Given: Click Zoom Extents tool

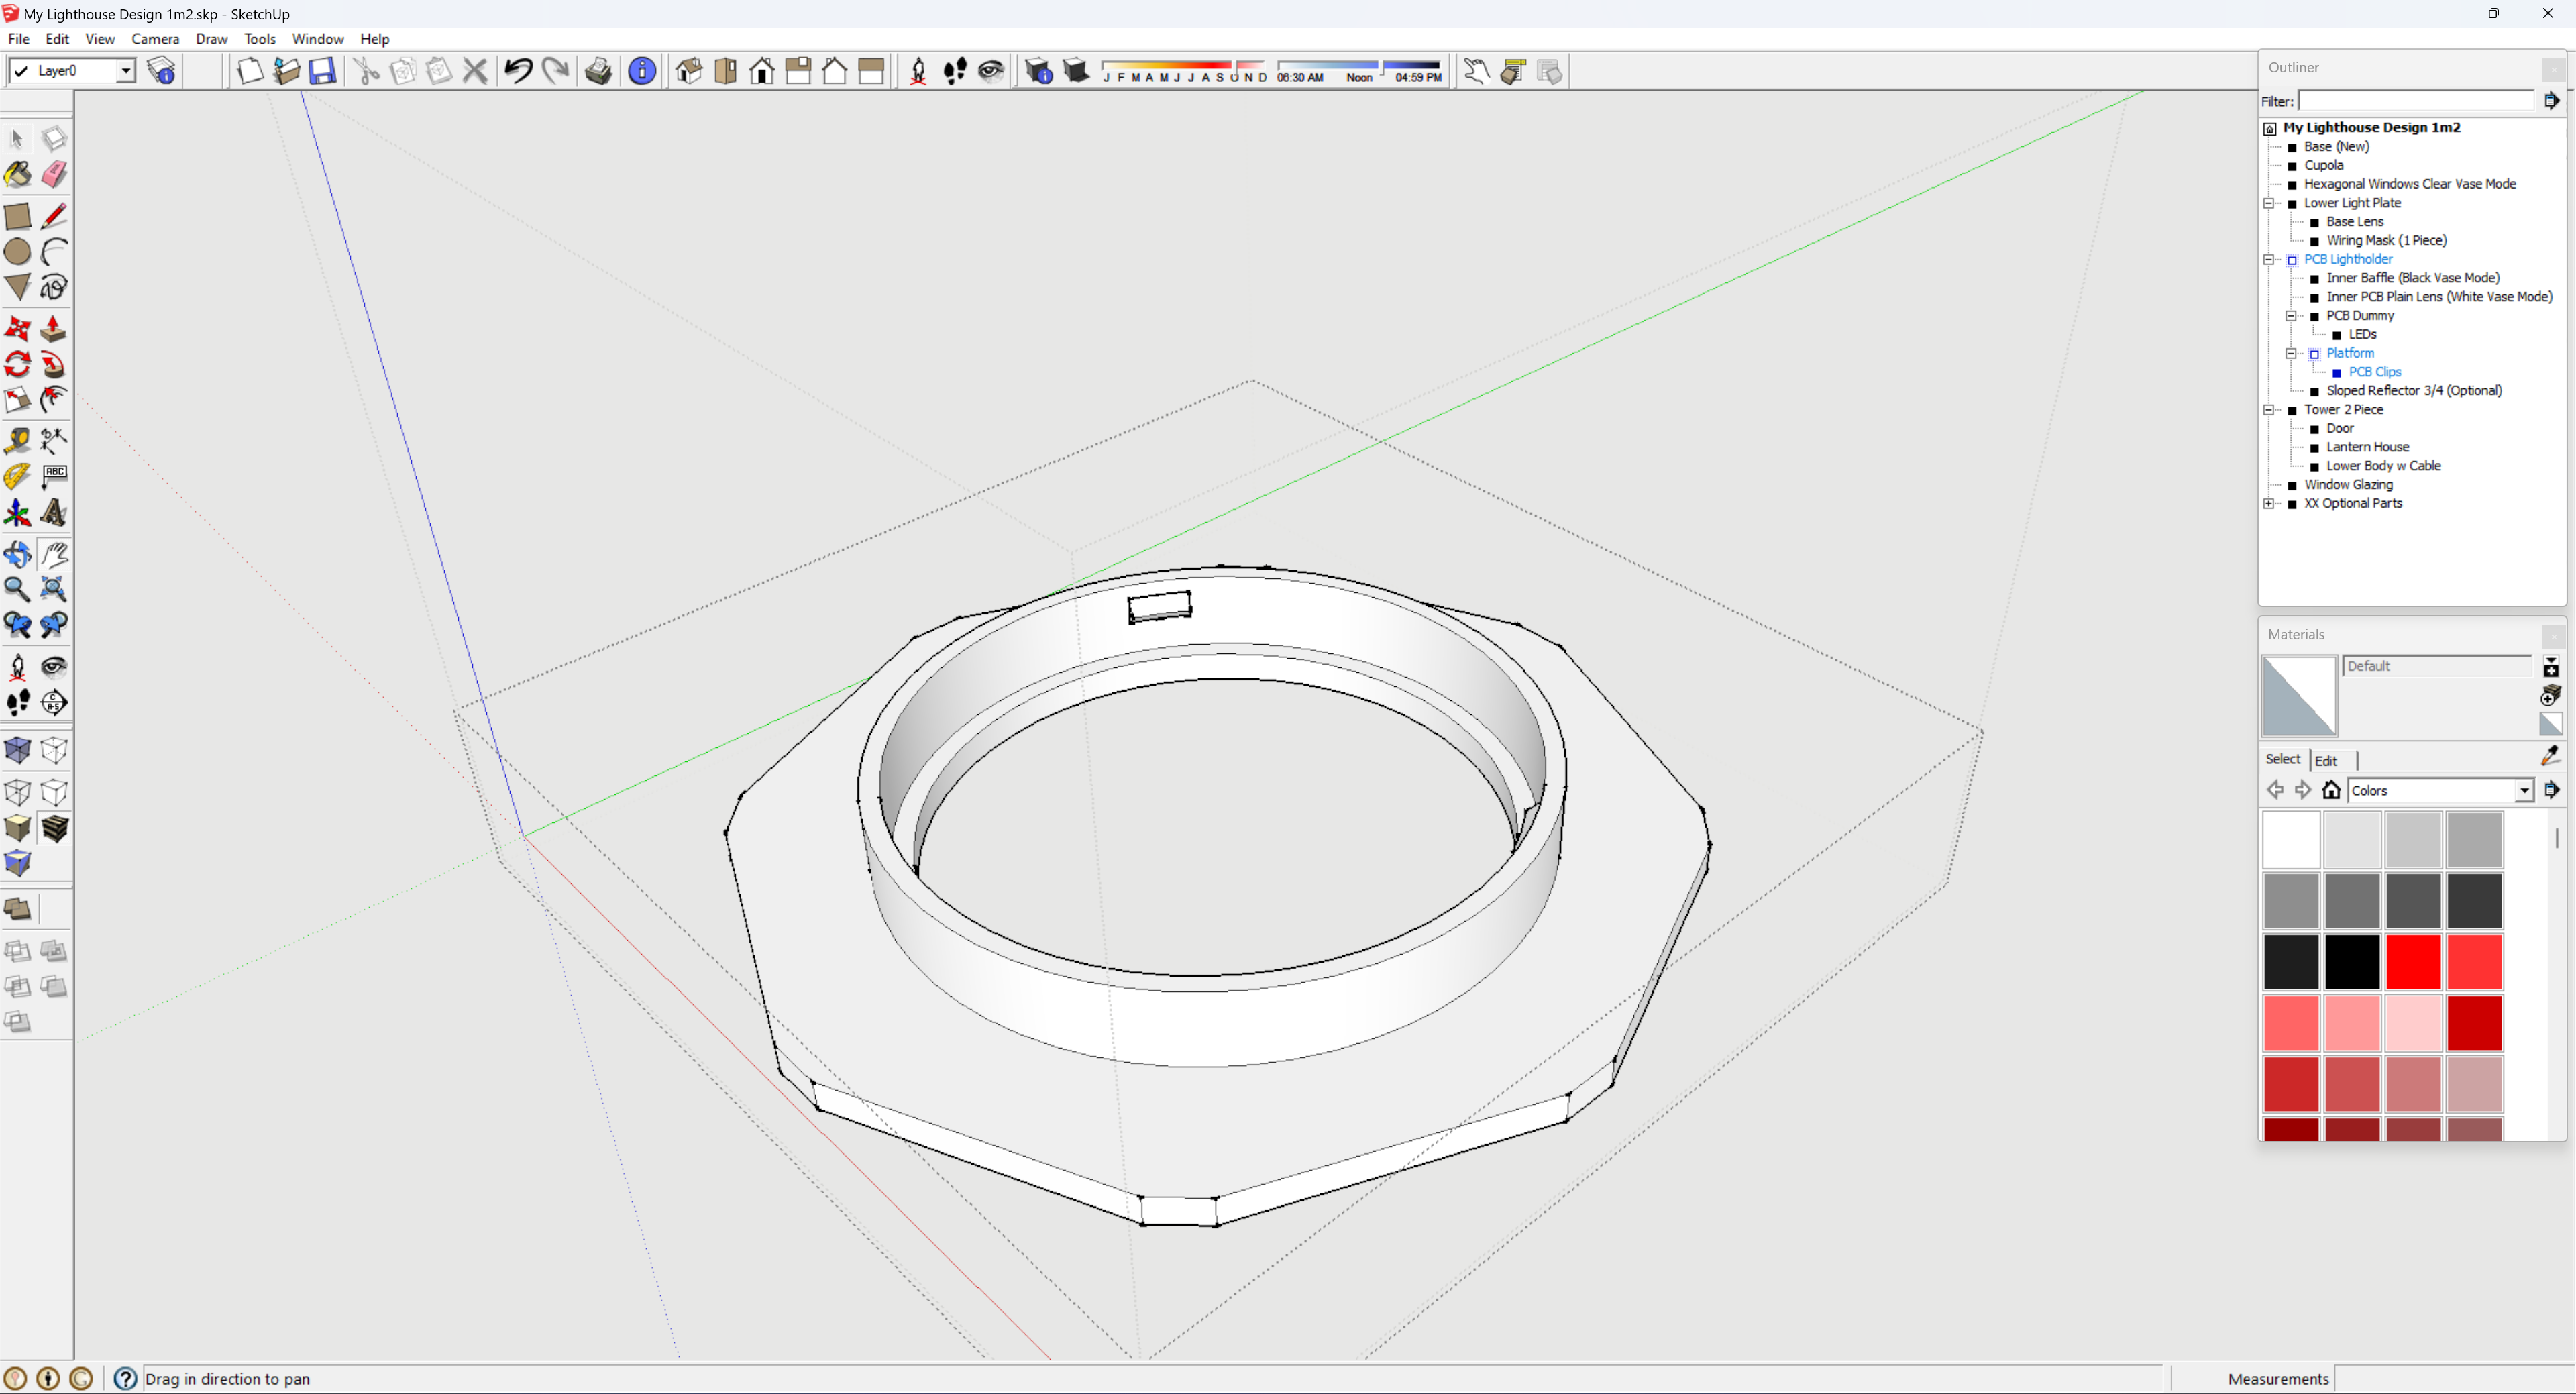Looking at the screenshot, I should coord(54,589).
